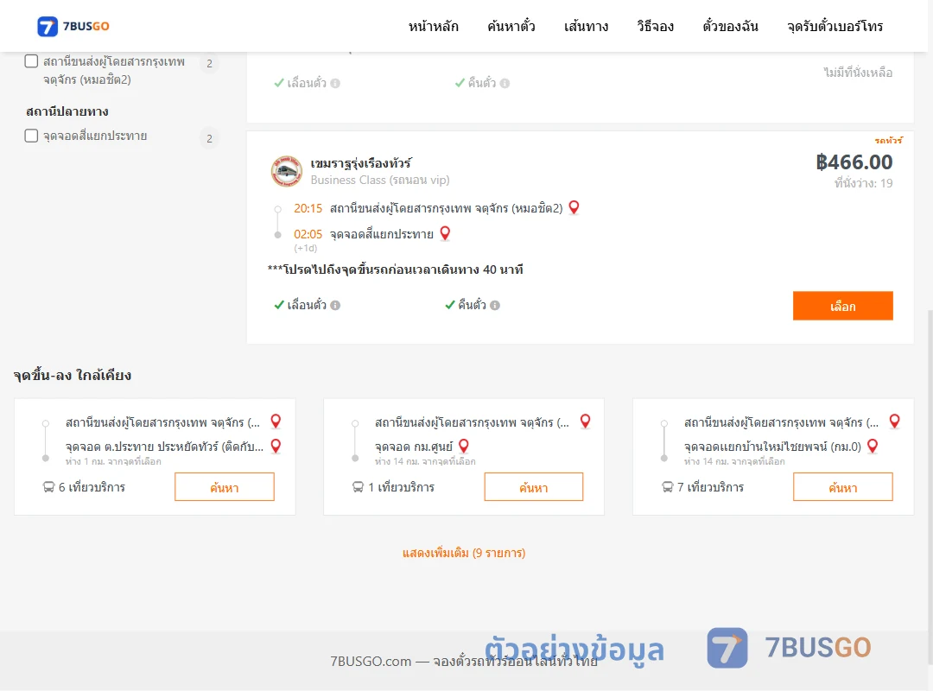Viewport: 933px width, 691px height.
Task: Click the 20:15 departure time
Action: tap(308, 208)
